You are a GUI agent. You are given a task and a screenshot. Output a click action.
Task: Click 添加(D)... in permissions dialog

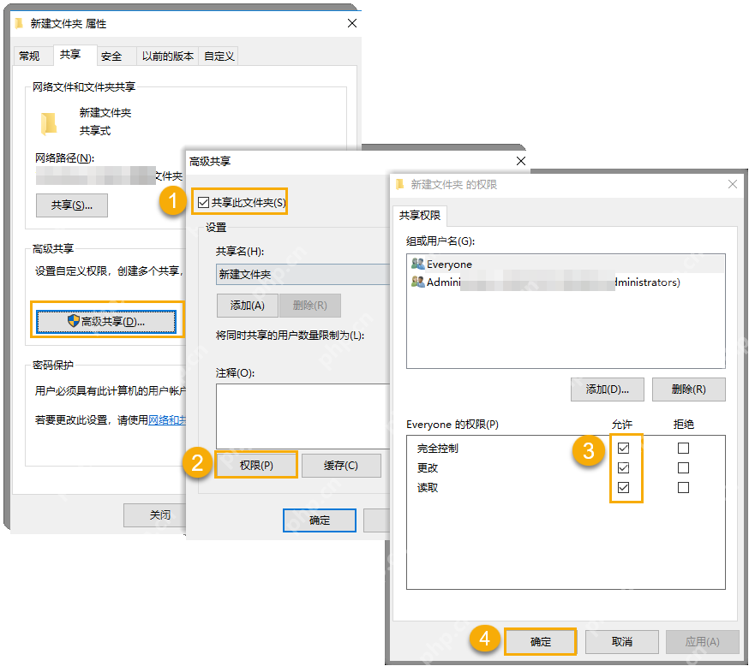pyautogui.click(x=607, y=389)
